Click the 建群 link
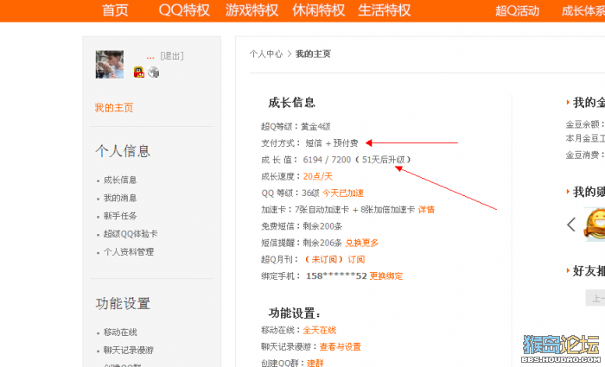 pyautogui.click(x=315, y=364)
